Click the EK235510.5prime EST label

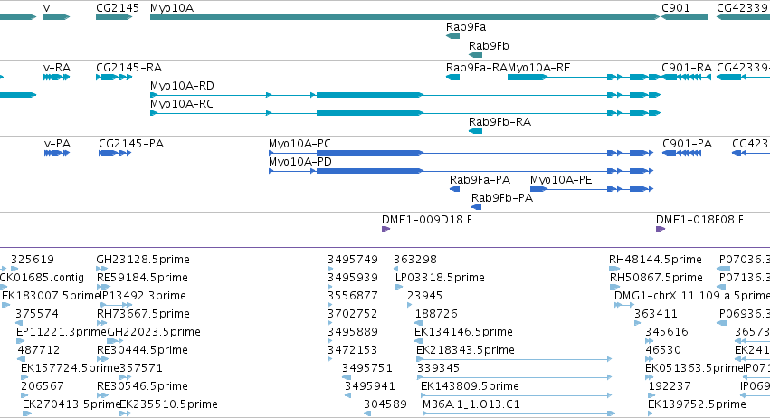point(169,404)
